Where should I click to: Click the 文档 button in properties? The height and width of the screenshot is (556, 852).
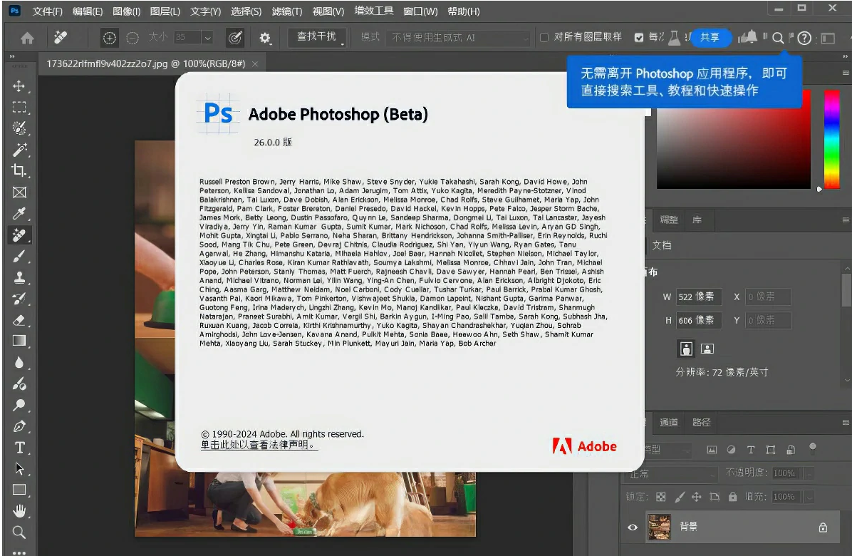661,245
